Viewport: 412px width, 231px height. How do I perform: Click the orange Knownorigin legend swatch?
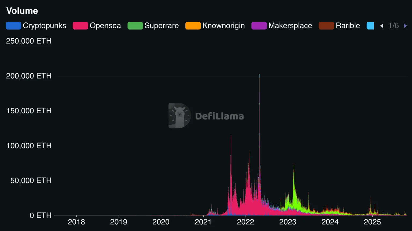click(x=193, y=26)
